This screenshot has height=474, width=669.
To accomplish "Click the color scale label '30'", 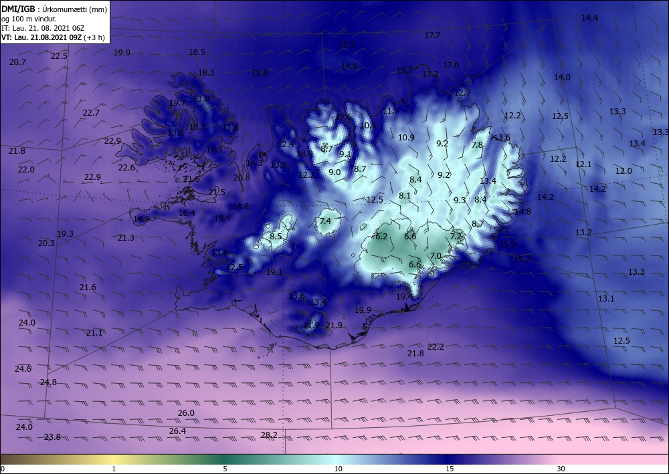I will click(x=561, y=469).
